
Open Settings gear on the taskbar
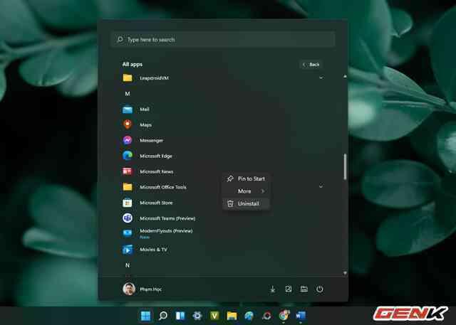197,316
